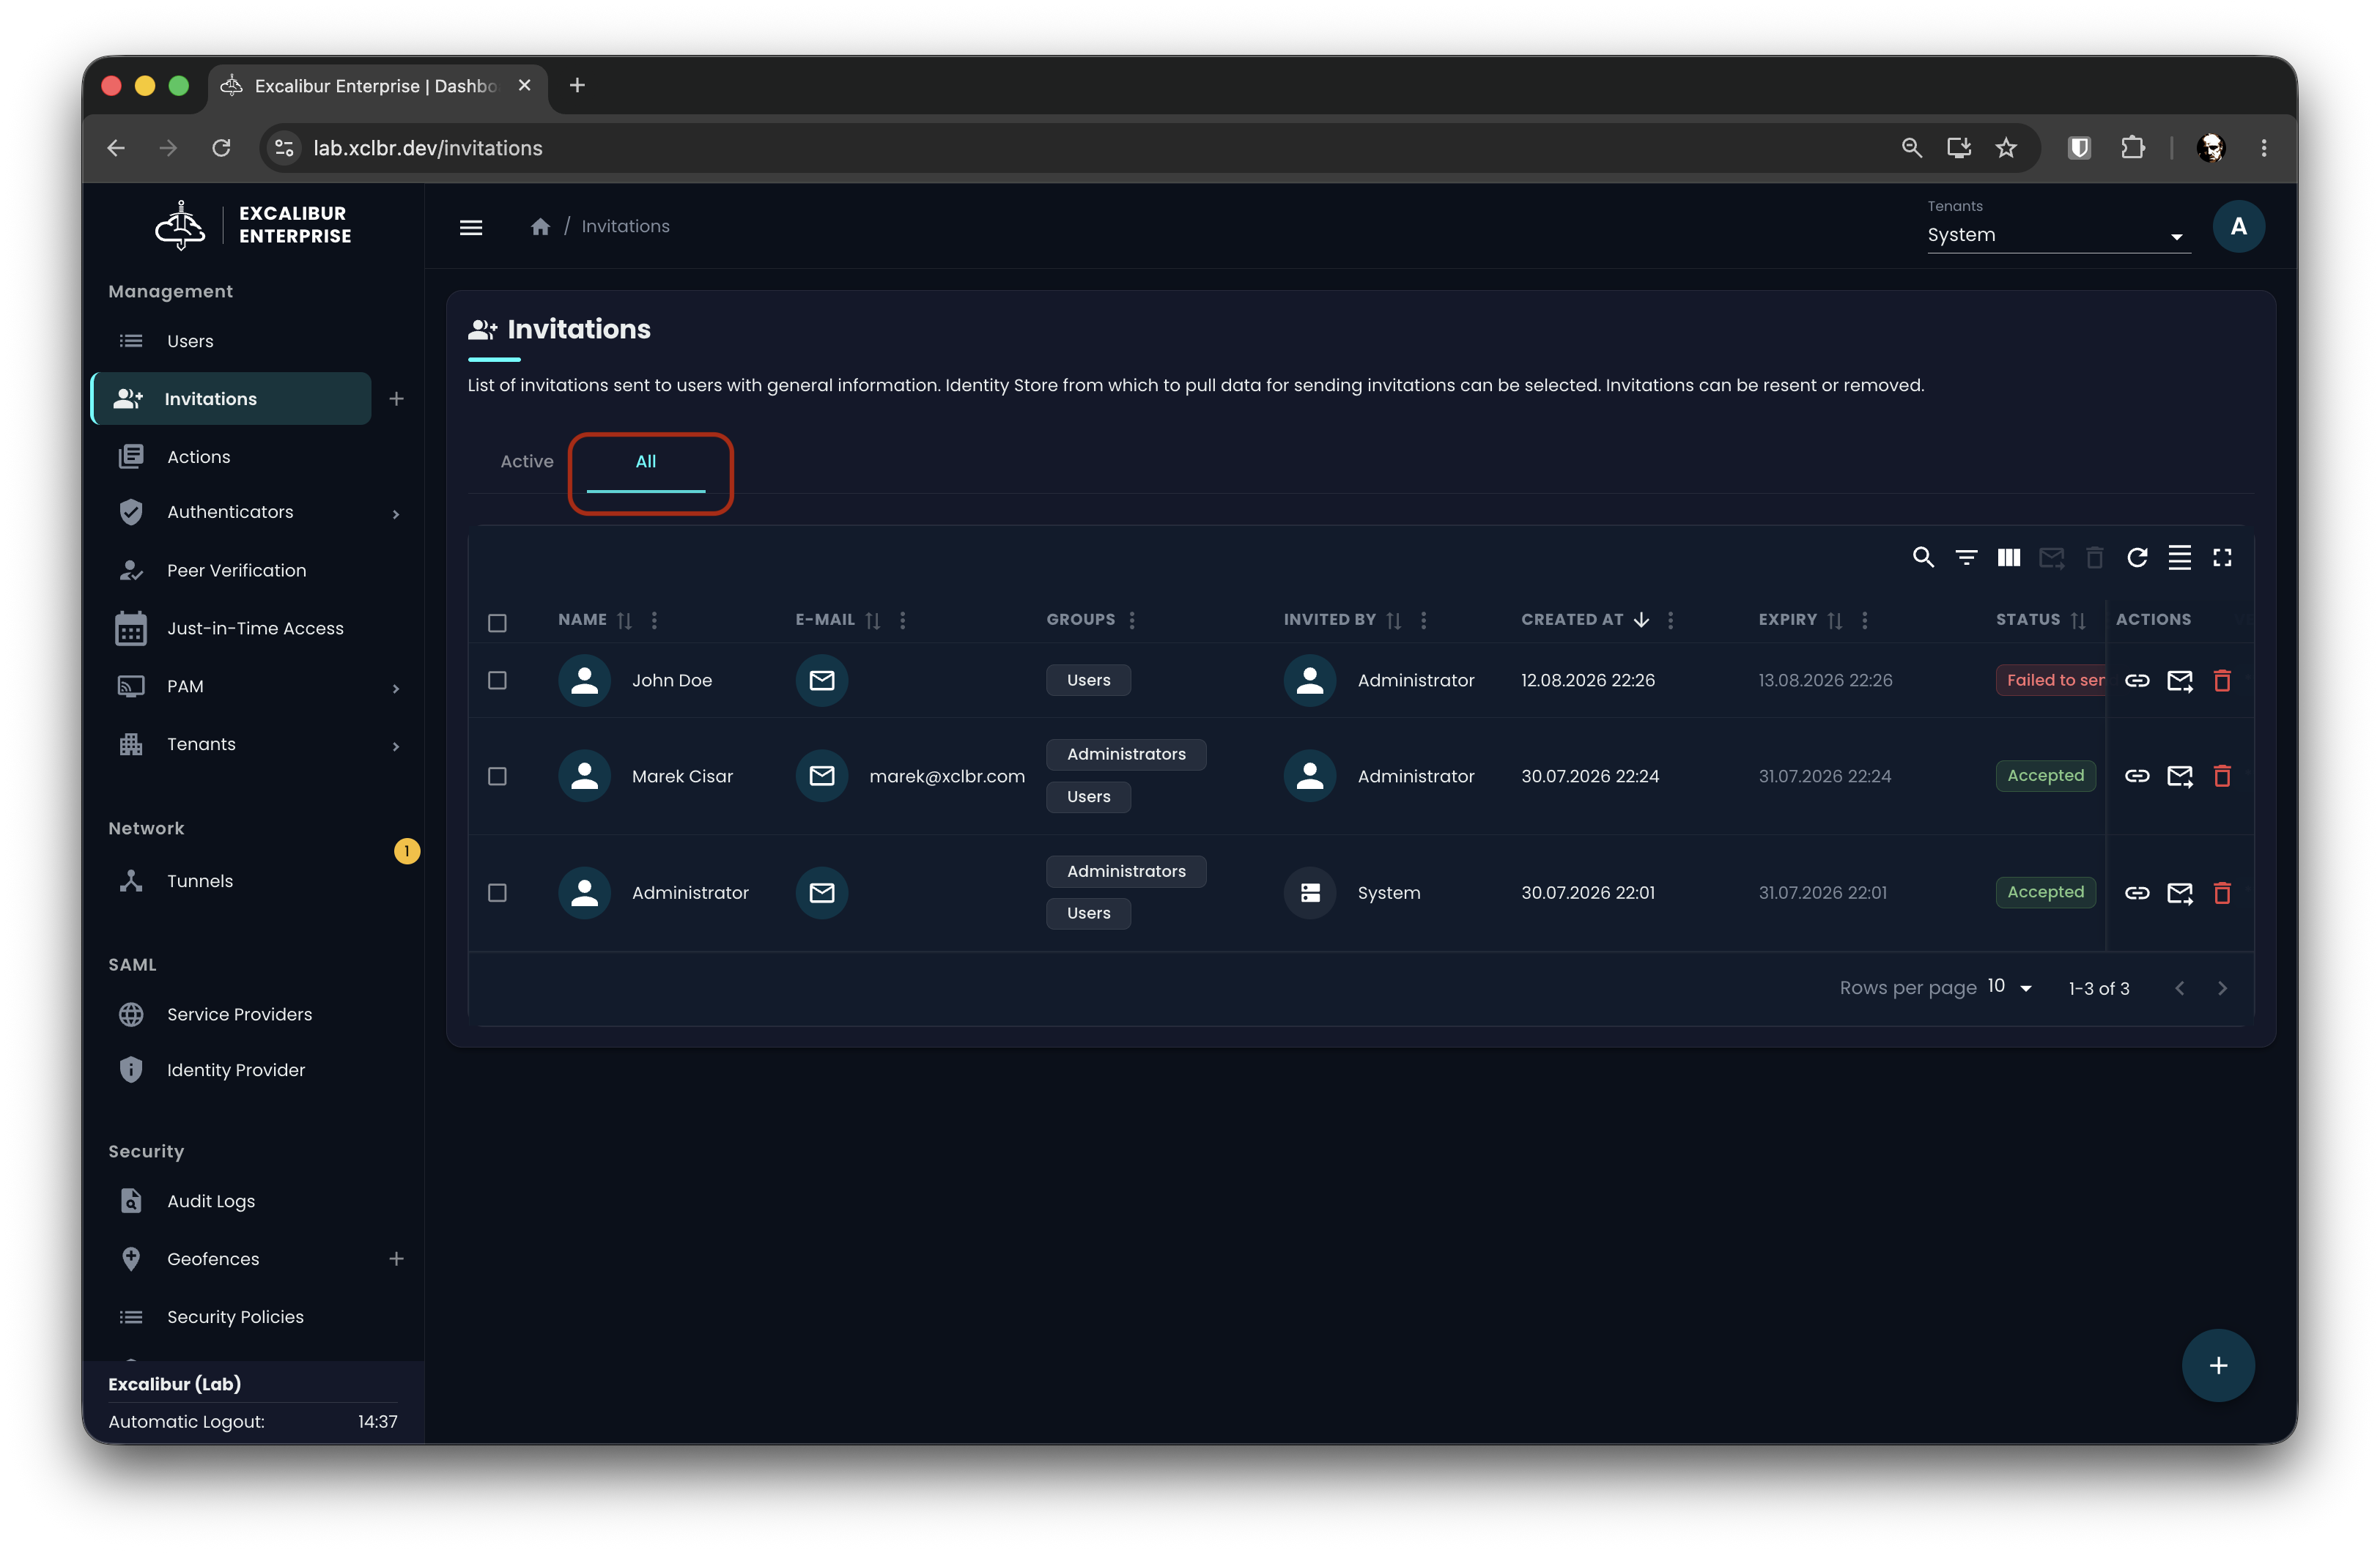Refresh the invitations table

(x=2137, y=557)
